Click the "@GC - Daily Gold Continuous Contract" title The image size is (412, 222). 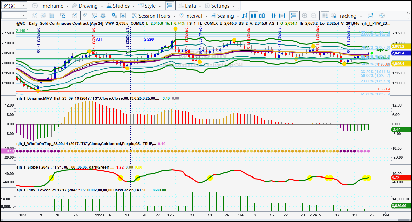pos(53,23)
